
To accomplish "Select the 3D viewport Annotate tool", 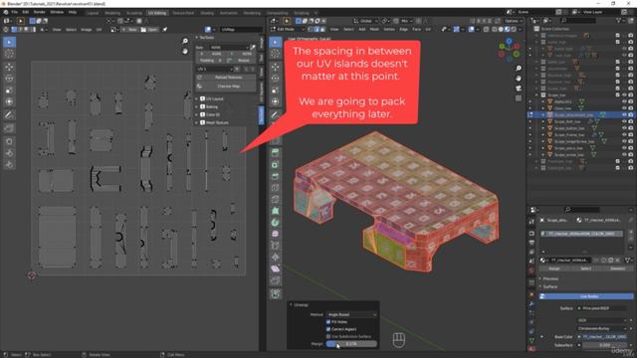I will point(276,115).
